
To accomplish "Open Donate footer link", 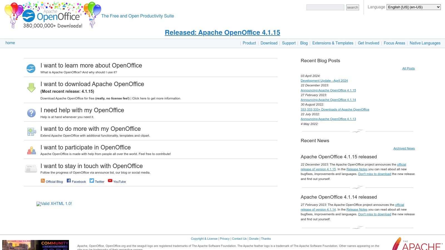I will pos(254,239).
